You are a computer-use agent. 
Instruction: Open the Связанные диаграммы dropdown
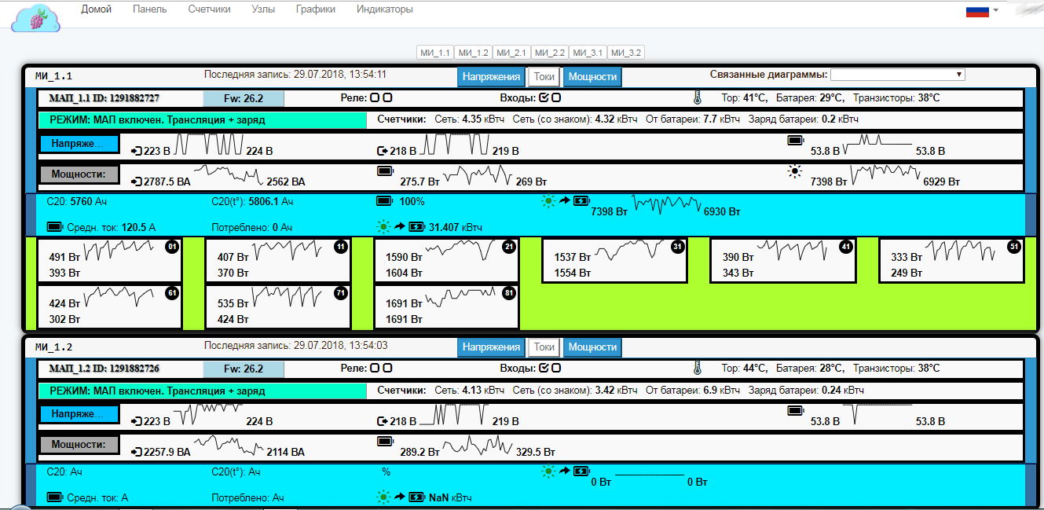897,75
